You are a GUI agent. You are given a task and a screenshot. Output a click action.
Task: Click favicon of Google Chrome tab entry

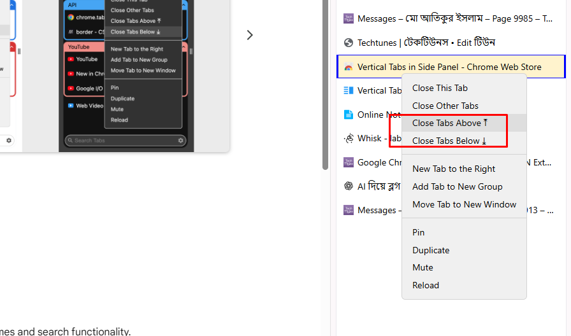coord(349,162)
